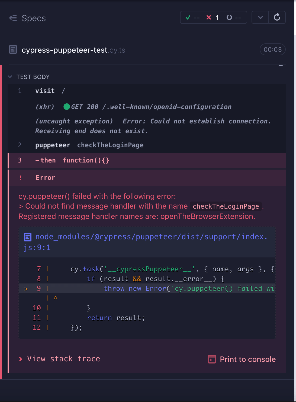Click the cypress-puppeteer-test spec file name
Viewport: 296px width, 402px height.
point(65,50)
